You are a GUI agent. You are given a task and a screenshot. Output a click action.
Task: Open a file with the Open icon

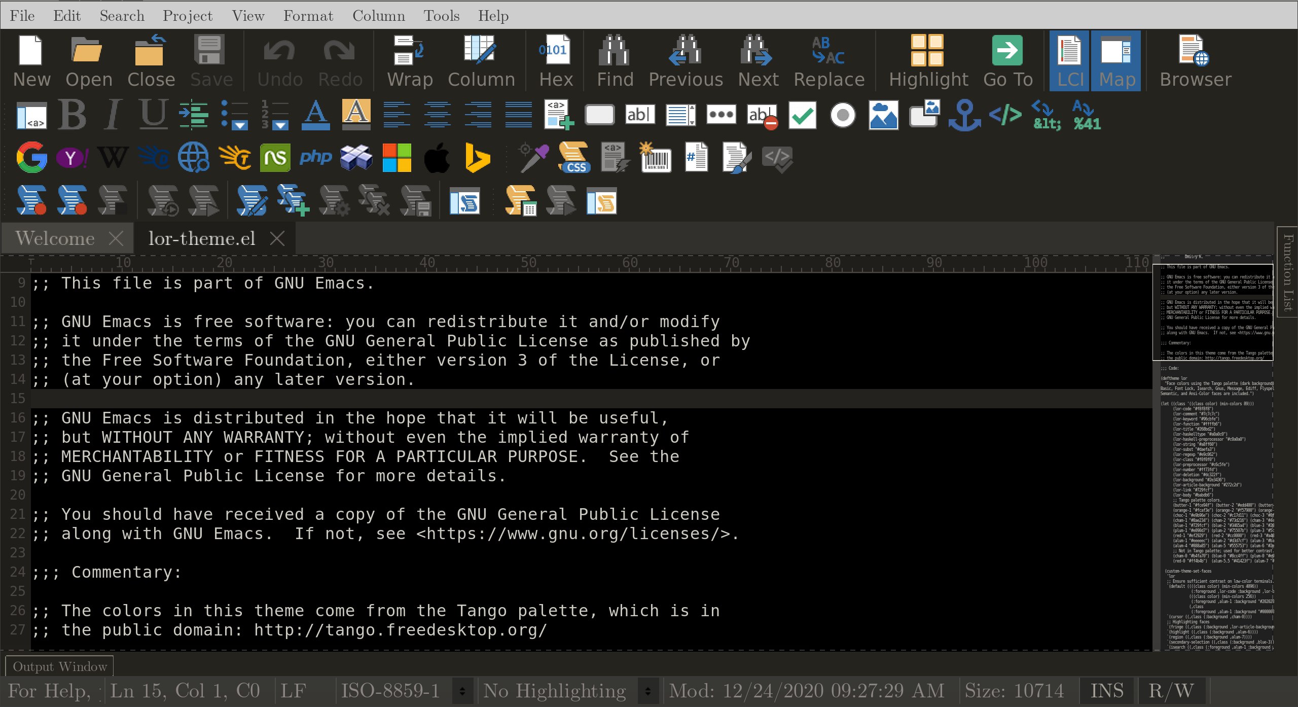[88, 61]
